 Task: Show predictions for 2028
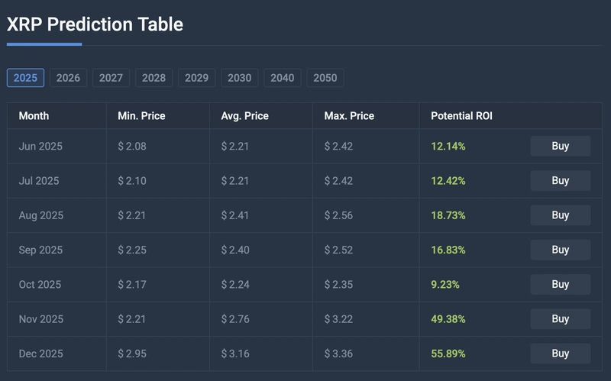pyautogui.click(x=154, y=78)
